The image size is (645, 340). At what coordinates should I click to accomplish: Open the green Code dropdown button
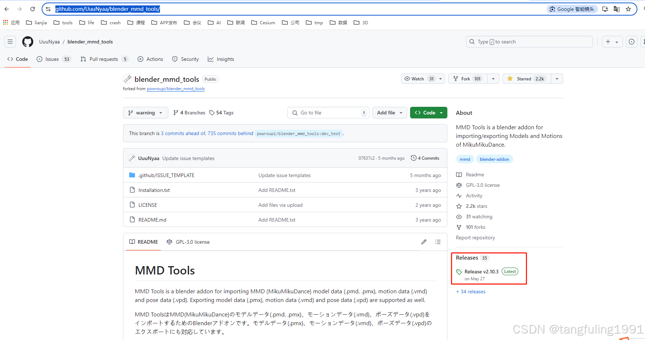(x=429, y=113)
